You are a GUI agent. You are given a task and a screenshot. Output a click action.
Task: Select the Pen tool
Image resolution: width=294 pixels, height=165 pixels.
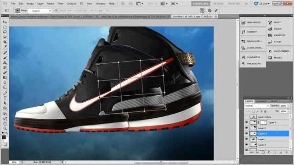[x=5, y=93]
